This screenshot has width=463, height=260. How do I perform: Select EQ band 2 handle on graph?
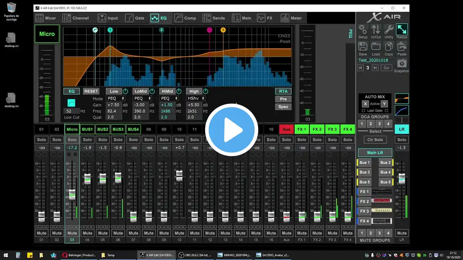coord(162,30)
